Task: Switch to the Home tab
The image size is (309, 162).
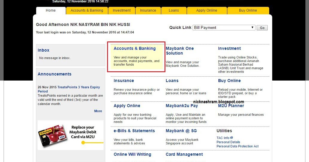Action: [51, 10]
